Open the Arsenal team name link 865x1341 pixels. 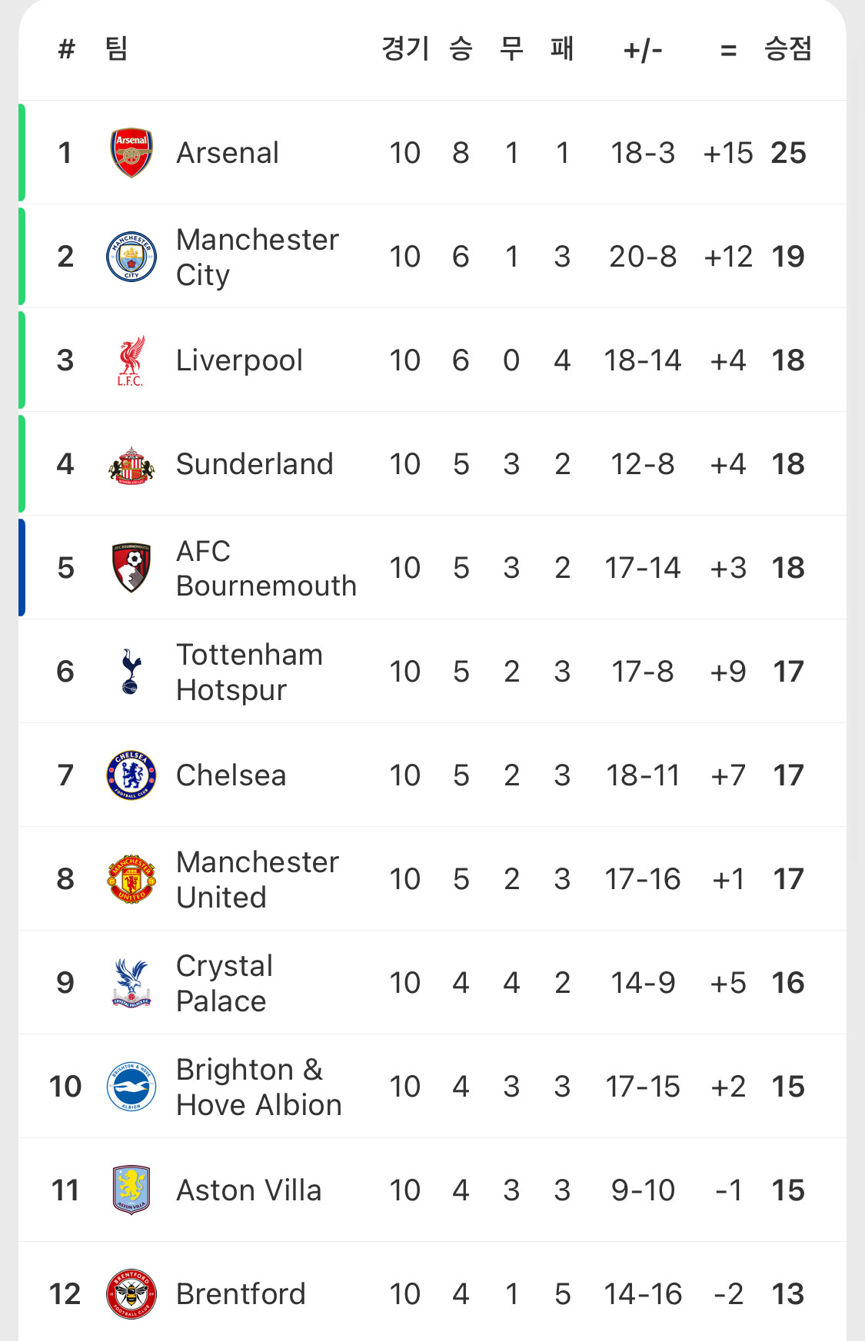coord(228,153)
